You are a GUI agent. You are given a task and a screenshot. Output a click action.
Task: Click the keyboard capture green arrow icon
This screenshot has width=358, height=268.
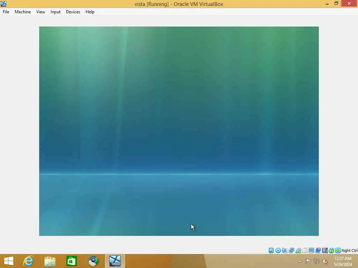(x=338, y=251)
